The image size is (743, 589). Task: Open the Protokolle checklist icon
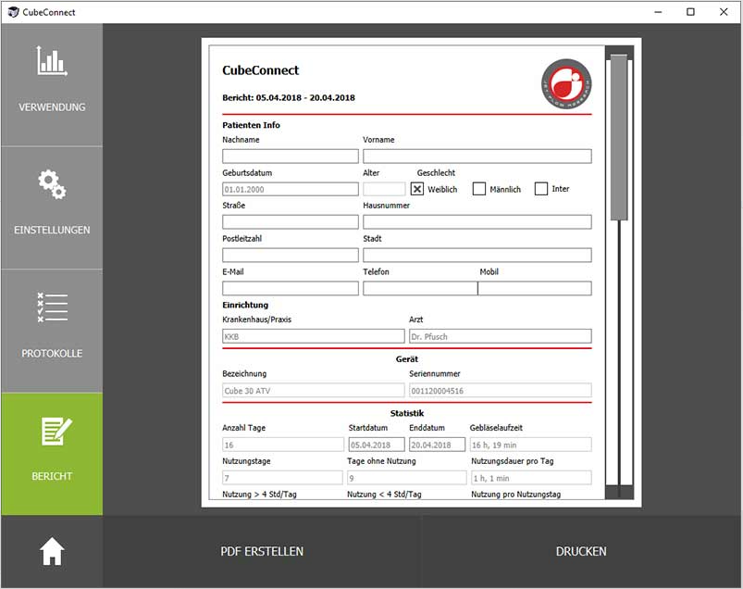tap(52, 307)
